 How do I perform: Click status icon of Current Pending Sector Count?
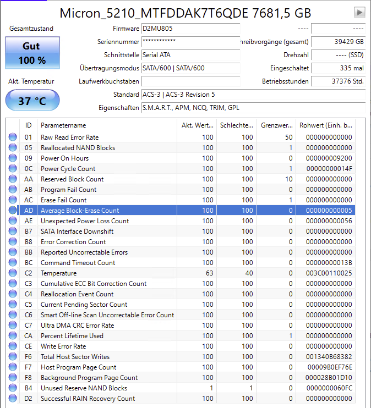[x=13, y=305]
